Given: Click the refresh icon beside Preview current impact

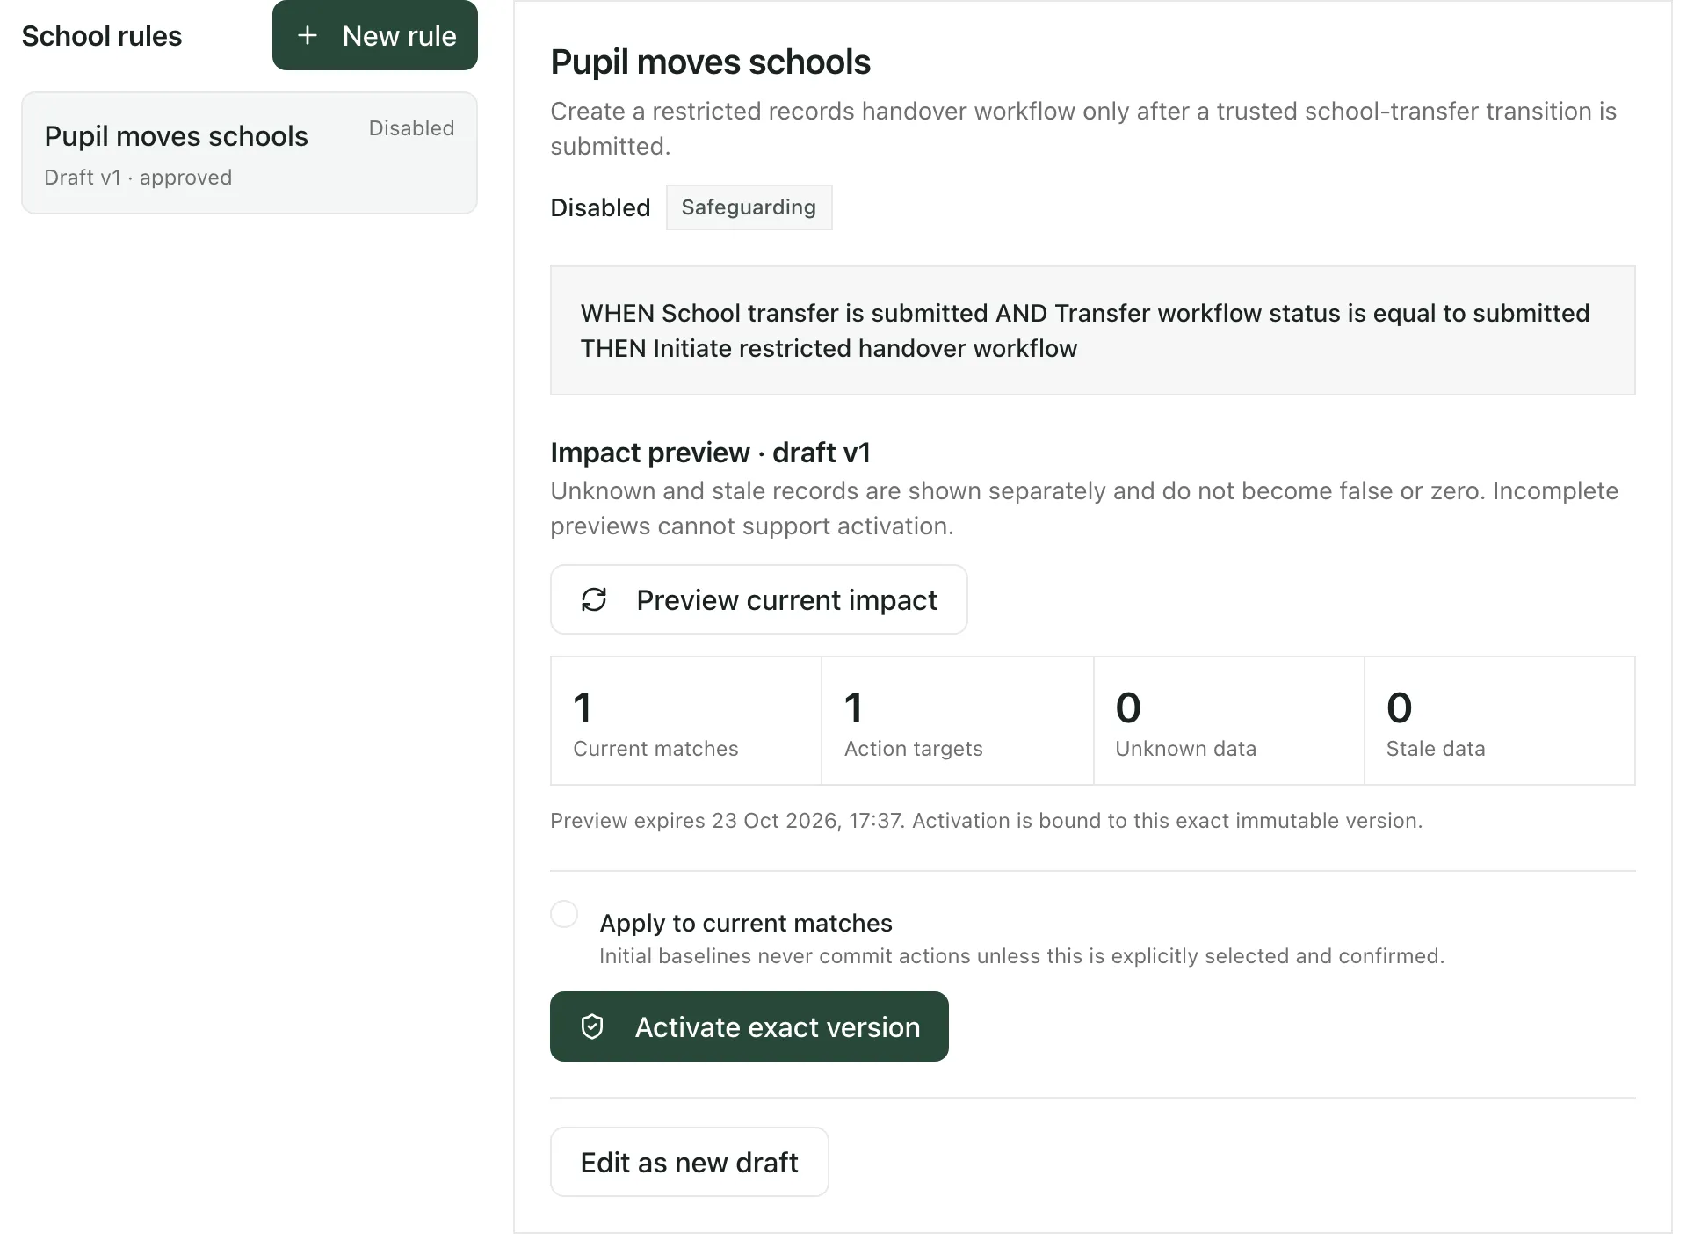Looking at the screenshot, I should click(x=594, y=600).
